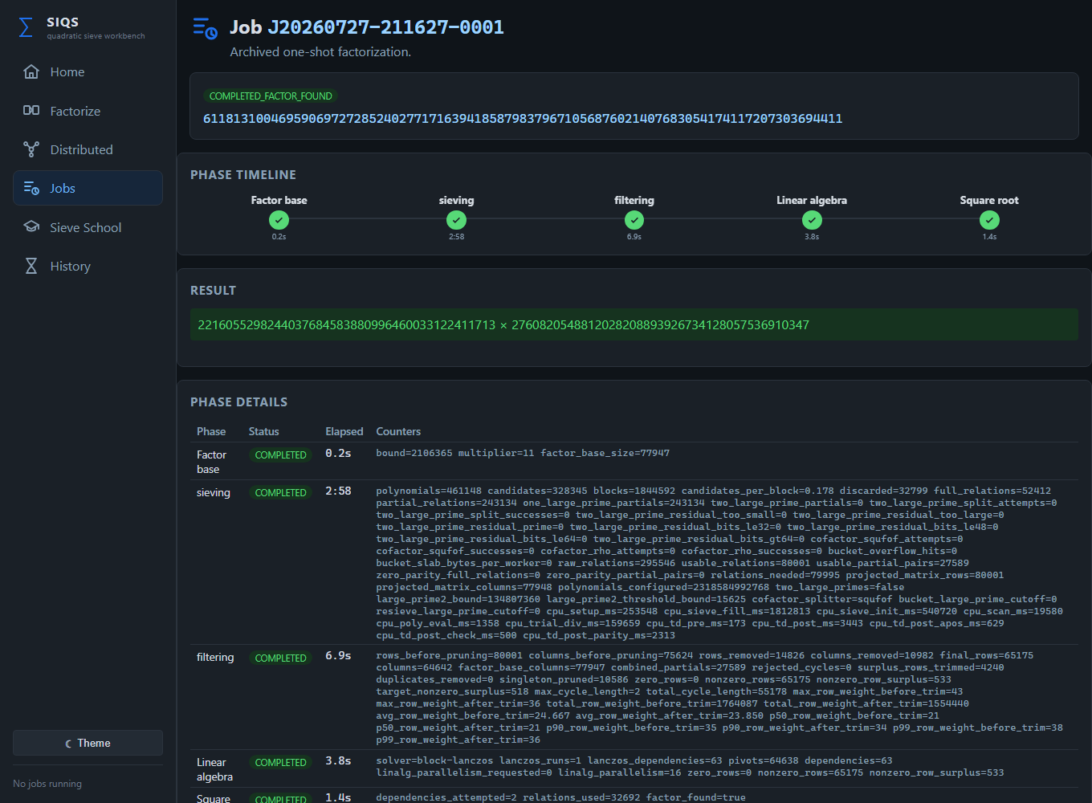The width and height of the screenshot is (1092, 803).
Task: Click the filtering row COMPLETED badge
Action: pyautogui.click(x=280, y=658)
